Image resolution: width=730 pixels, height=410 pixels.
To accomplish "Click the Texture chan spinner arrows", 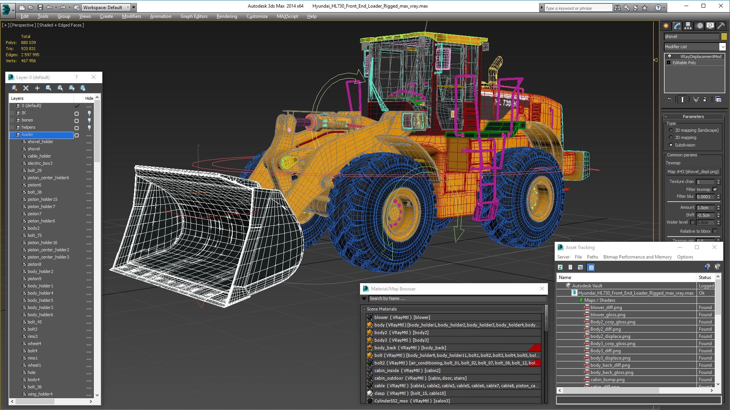I will coord(719,182).
